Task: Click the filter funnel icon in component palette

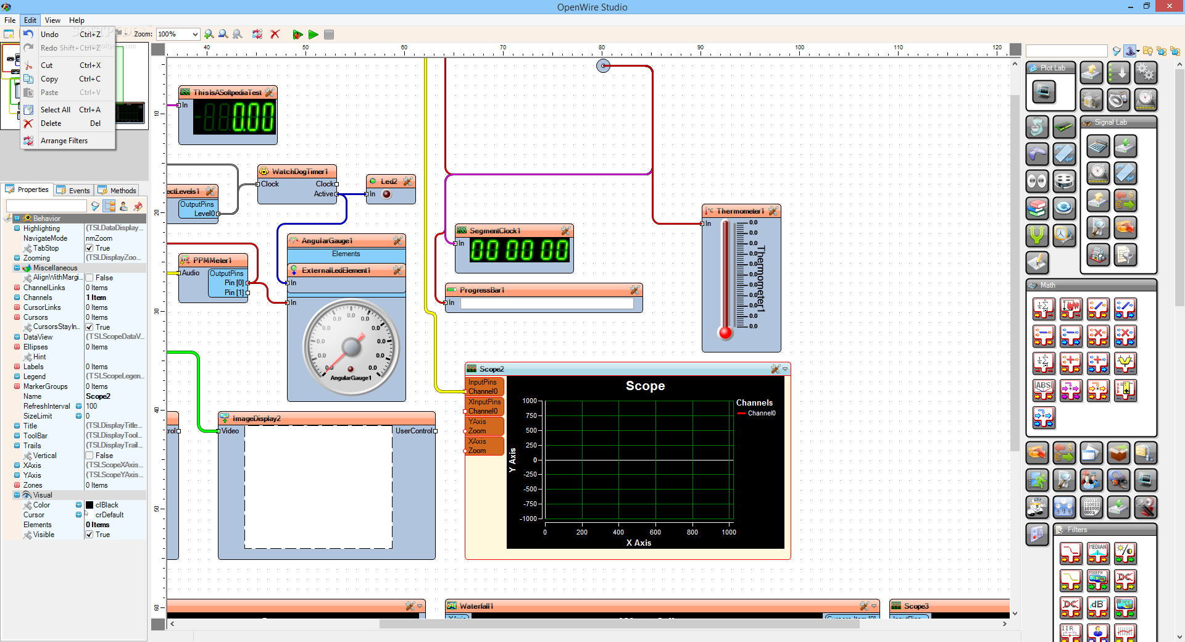Action: coord(1116,51)
